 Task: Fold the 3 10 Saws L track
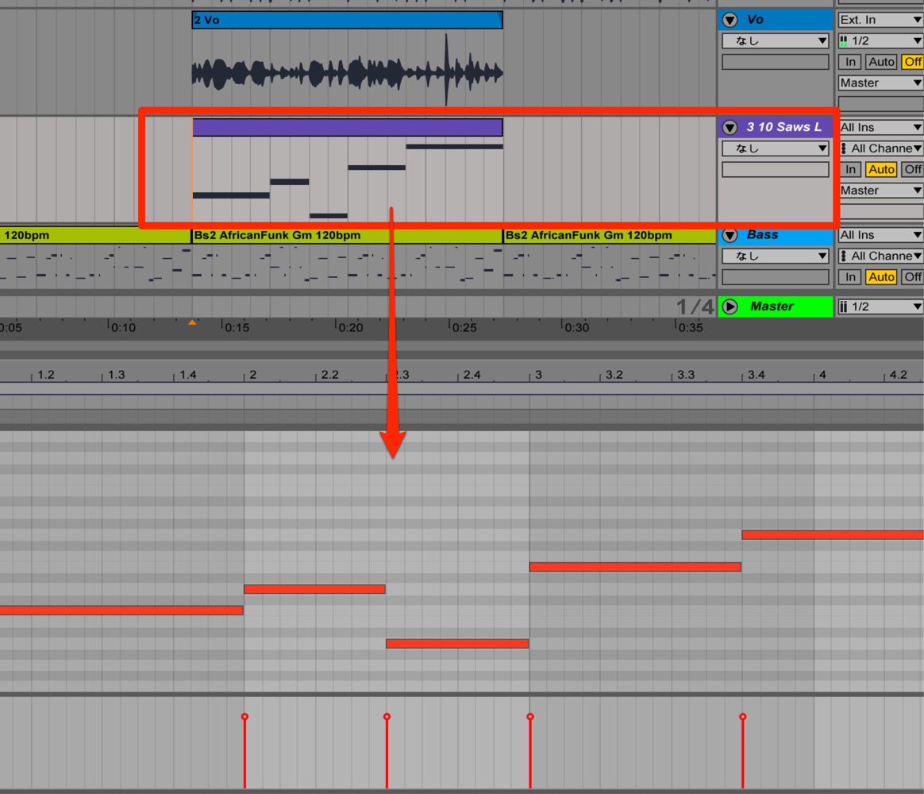[x=730, y=127]
